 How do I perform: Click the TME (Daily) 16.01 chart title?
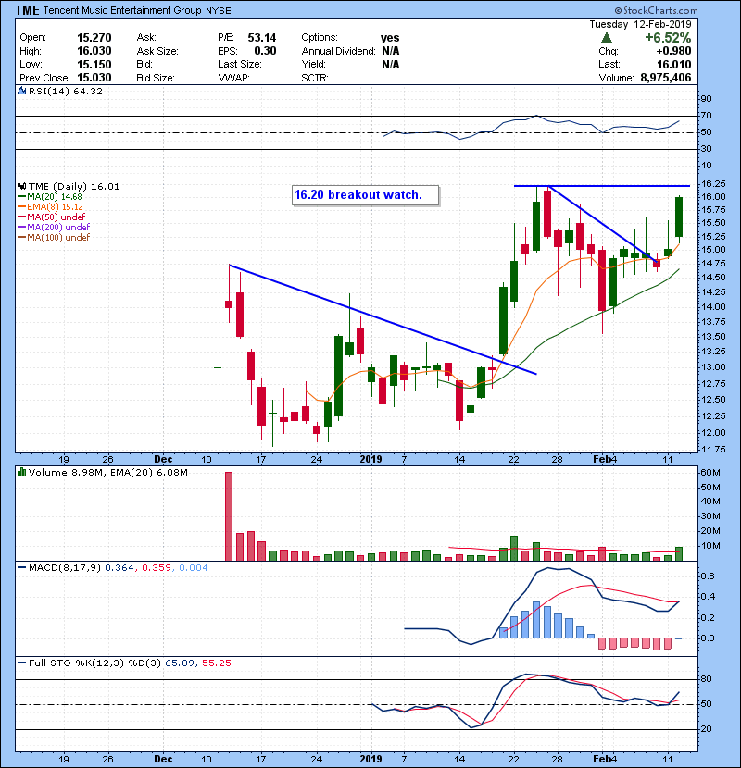[x=74, y=186]
